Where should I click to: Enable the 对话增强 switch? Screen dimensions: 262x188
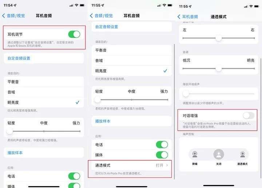tap(249, 116)
